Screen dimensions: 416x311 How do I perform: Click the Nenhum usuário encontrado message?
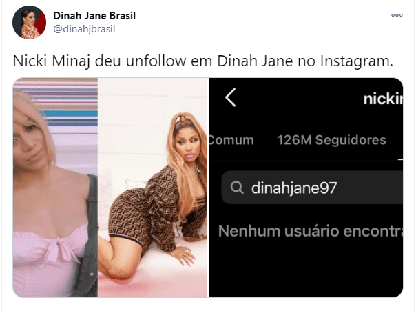point(311,231)
